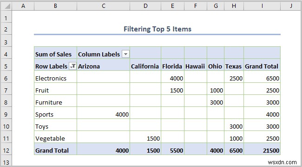Screen dimensions: 302x167
Task: Select column E header
Action: click(x=172, y=6)
